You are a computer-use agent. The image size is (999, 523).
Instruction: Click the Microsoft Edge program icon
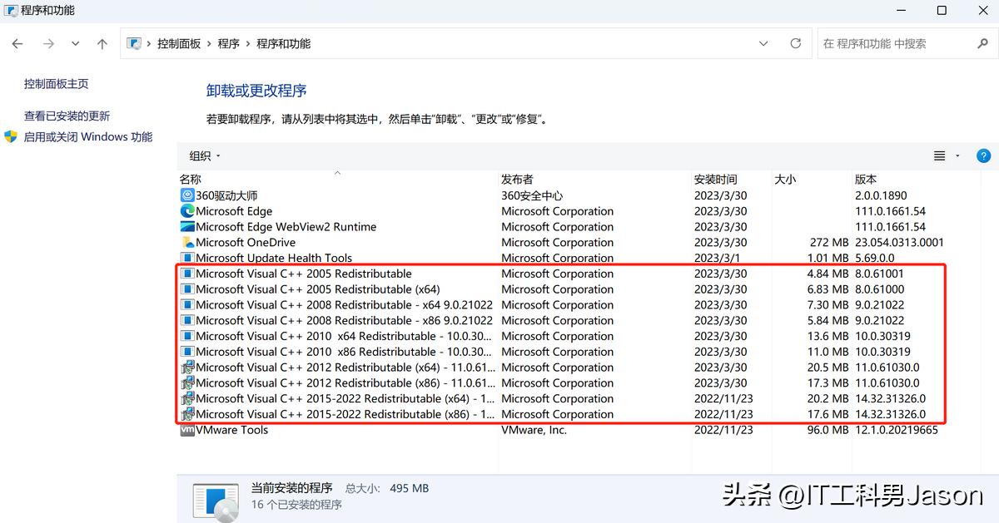[186, 211]
